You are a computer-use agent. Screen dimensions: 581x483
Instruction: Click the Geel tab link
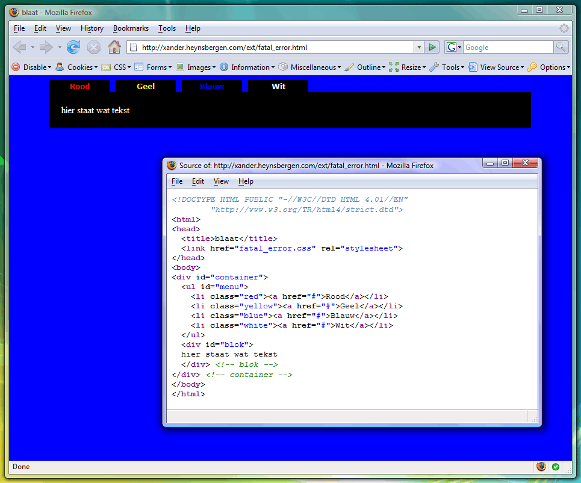pyautogui.click(x=146, y=86)
